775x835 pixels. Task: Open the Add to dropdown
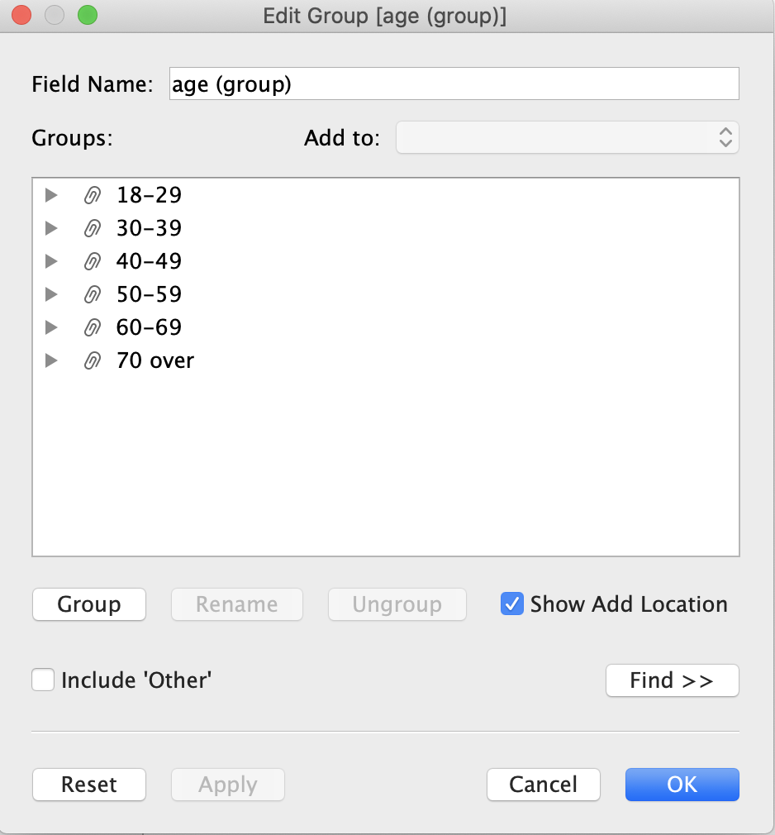(567, 138)
